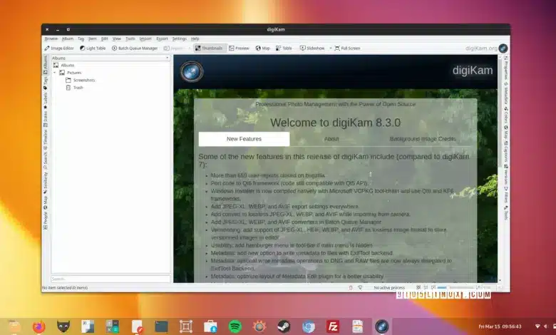Open the Tools right sidebar tab
556x335 pixels.
click(x=506, y=212)
